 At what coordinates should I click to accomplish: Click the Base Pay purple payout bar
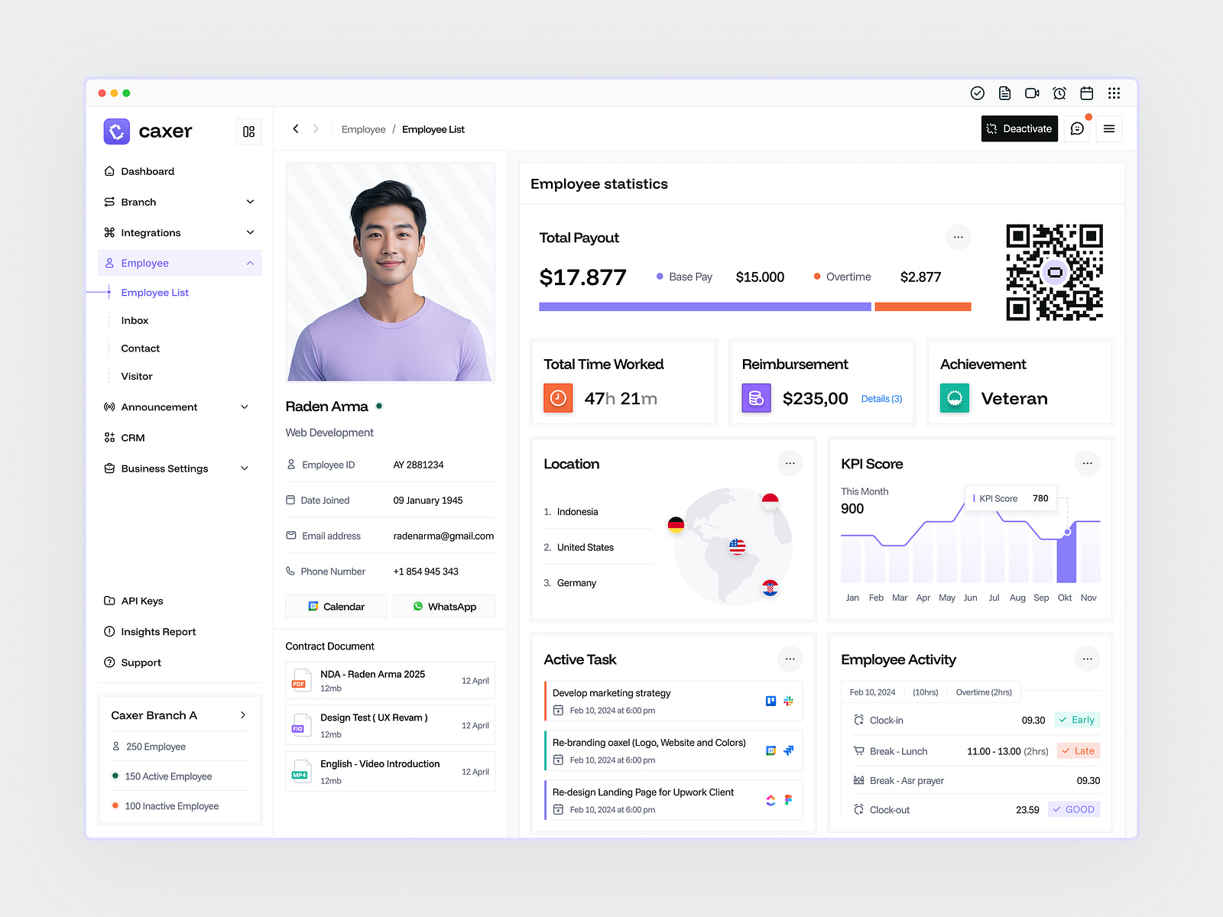pyautogui.click(x=705, y=306)
